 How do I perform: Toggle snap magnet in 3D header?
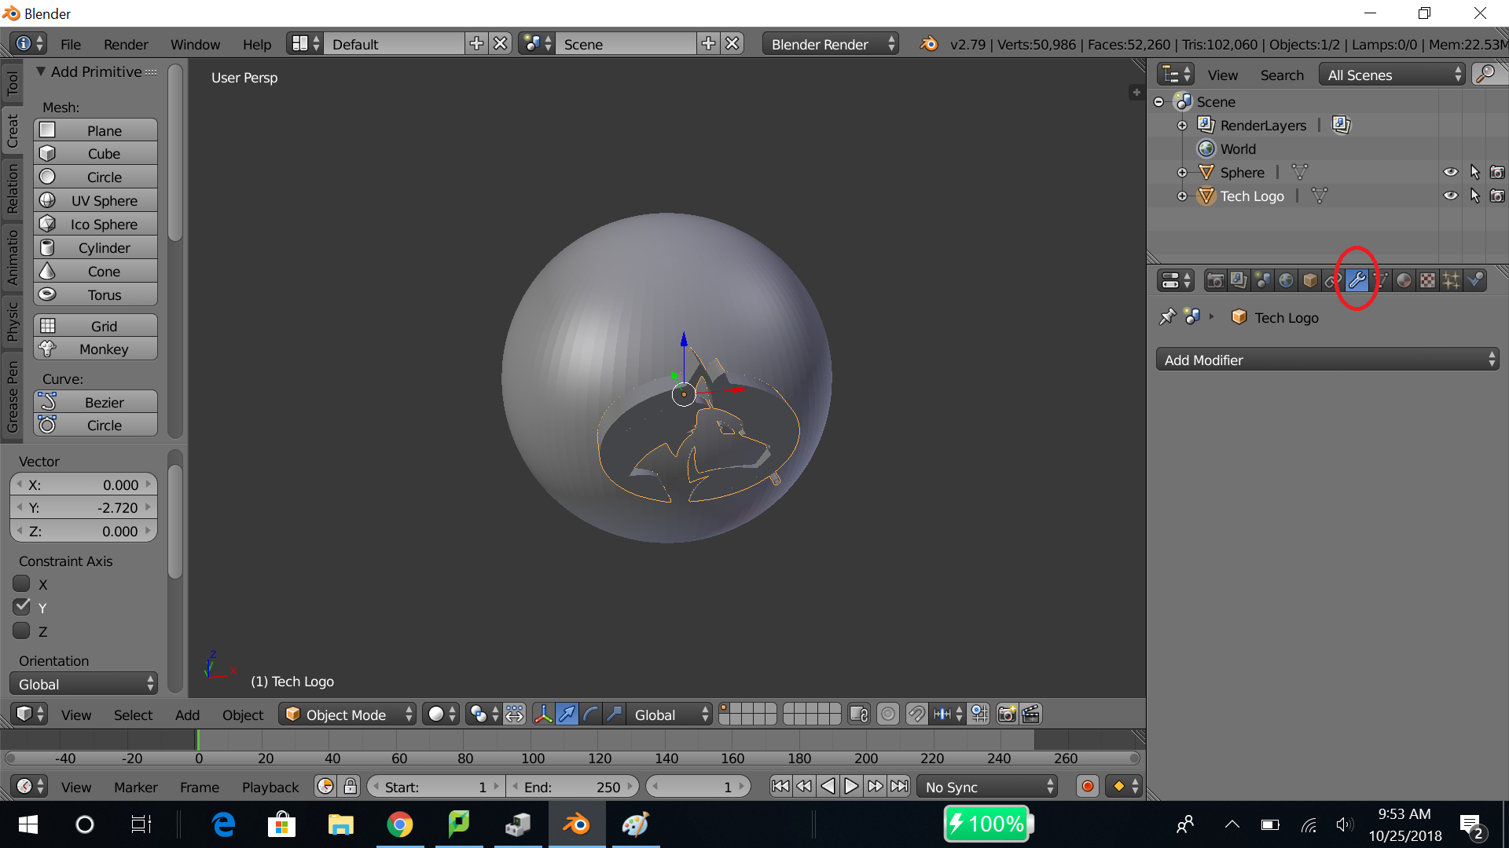pos(916,715)
